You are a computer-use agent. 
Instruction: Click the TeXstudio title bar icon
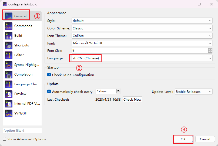point(5,4)
